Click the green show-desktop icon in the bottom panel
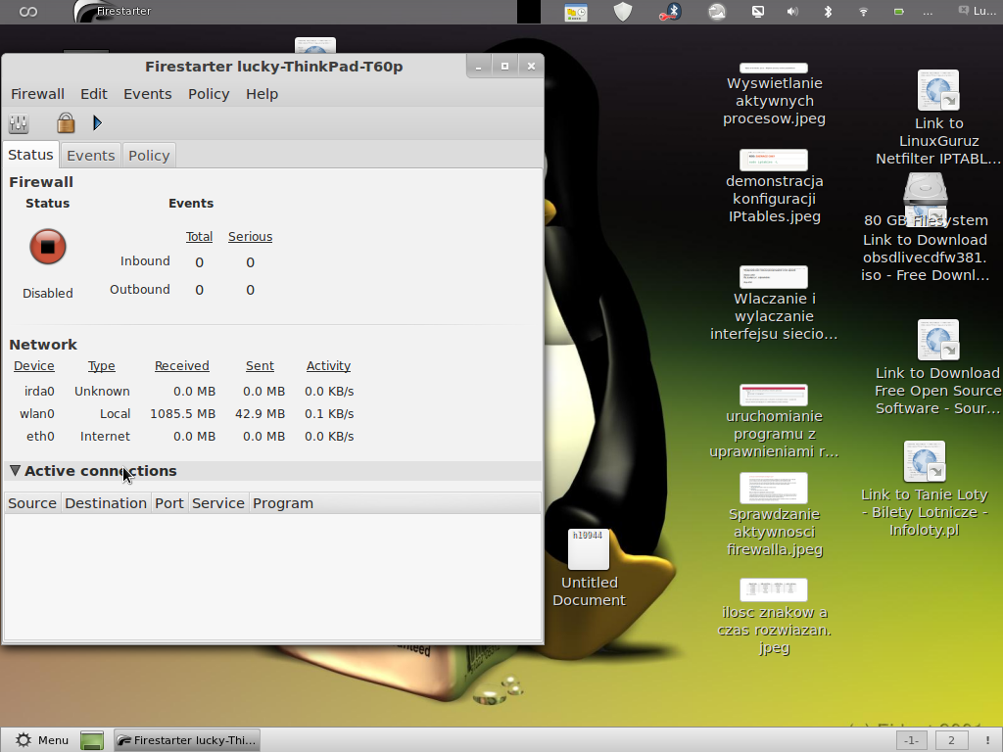 tap(92, 740)
